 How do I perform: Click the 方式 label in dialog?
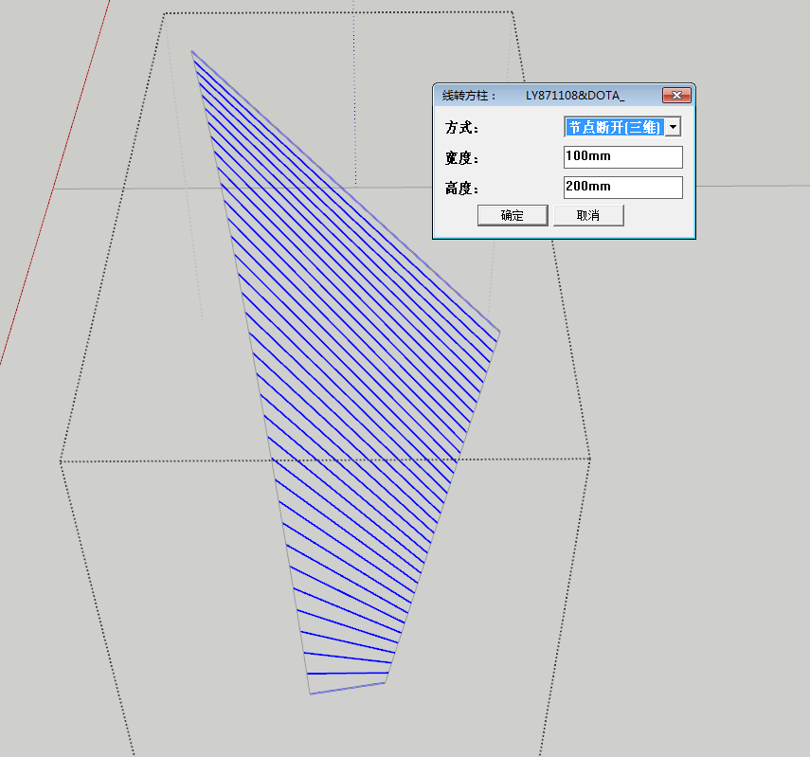tap(461, 128)
